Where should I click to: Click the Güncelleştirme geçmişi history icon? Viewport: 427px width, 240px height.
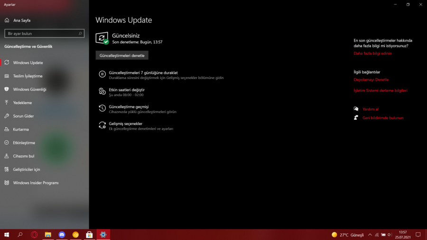point(102,108)
